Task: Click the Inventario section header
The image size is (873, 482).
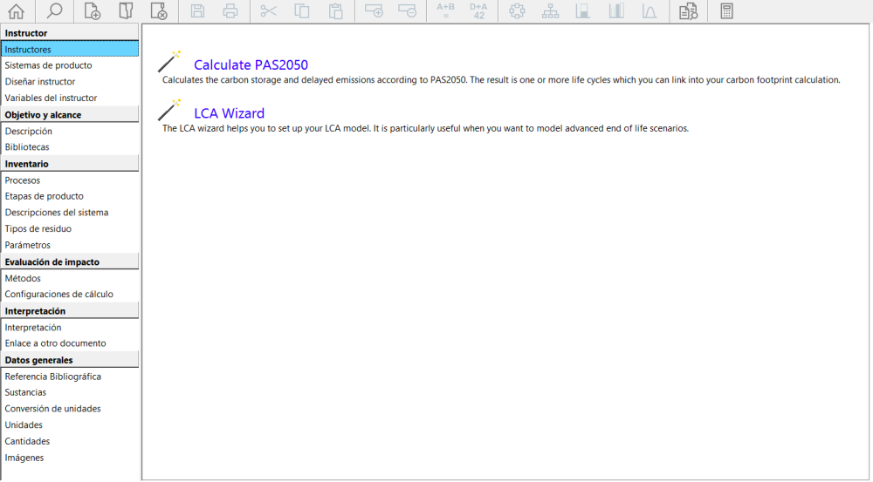Action: [x=70, y=164]
